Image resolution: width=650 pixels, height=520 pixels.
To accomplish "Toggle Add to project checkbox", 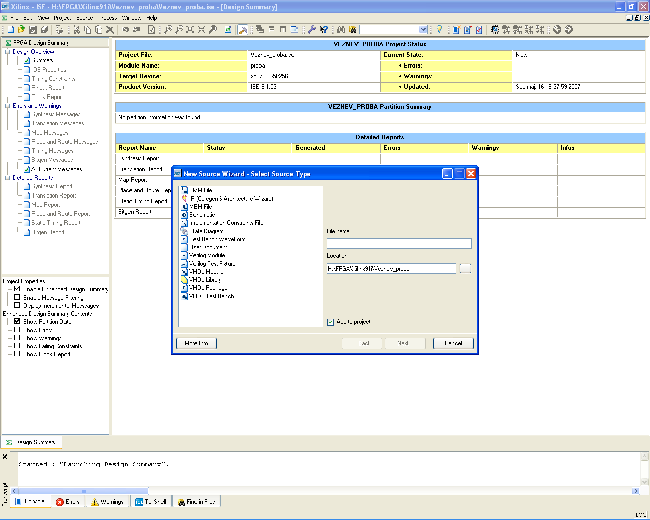I will [331, 322].
